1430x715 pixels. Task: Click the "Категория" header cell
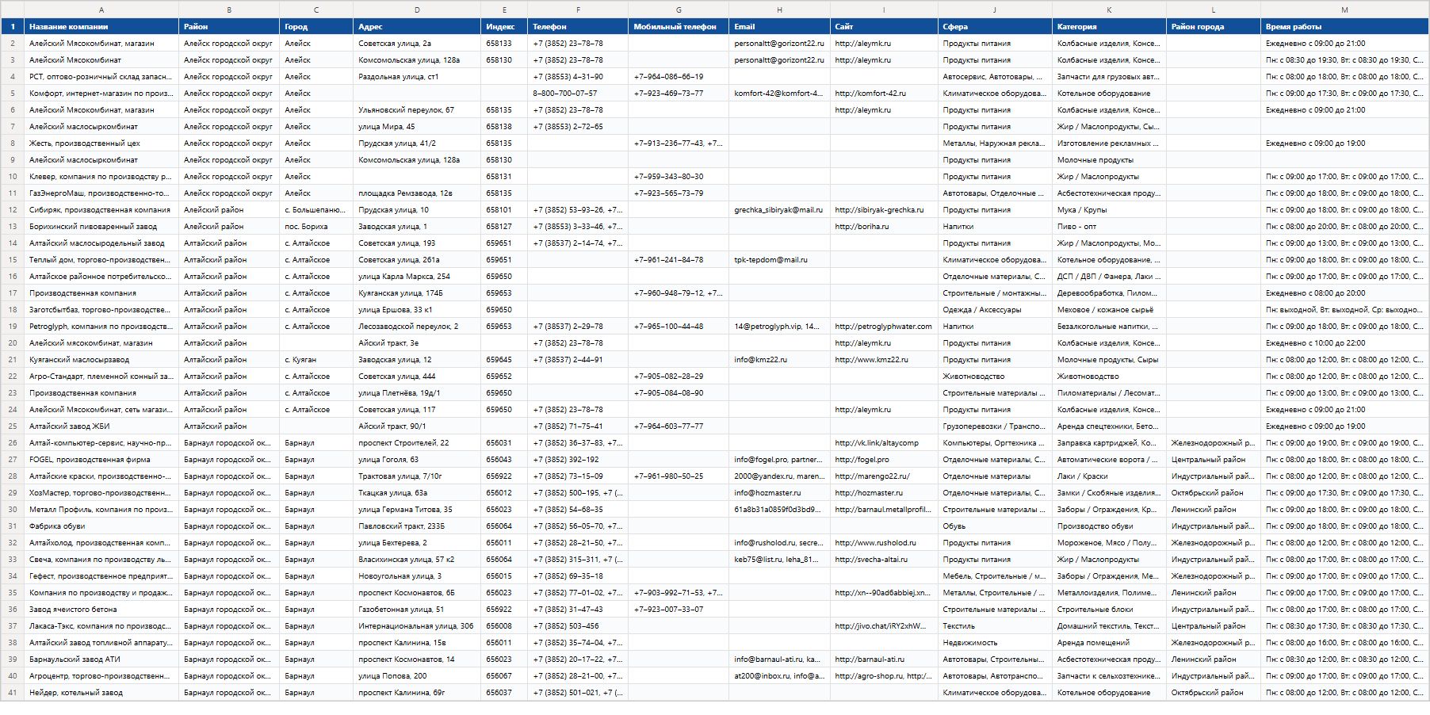coord(1109,27)
